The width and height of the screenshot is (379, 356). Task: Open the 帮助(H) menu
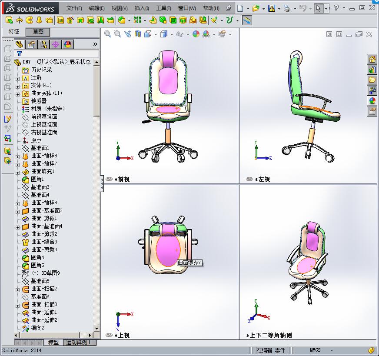click(x=211, y=8)
